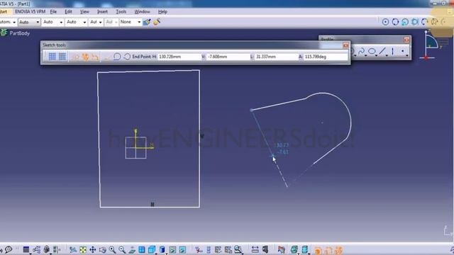This screenshot has width=454, height=255.
Task: Select the Ellipse tool in Profile toolbar
Action: tap(372, 52)
